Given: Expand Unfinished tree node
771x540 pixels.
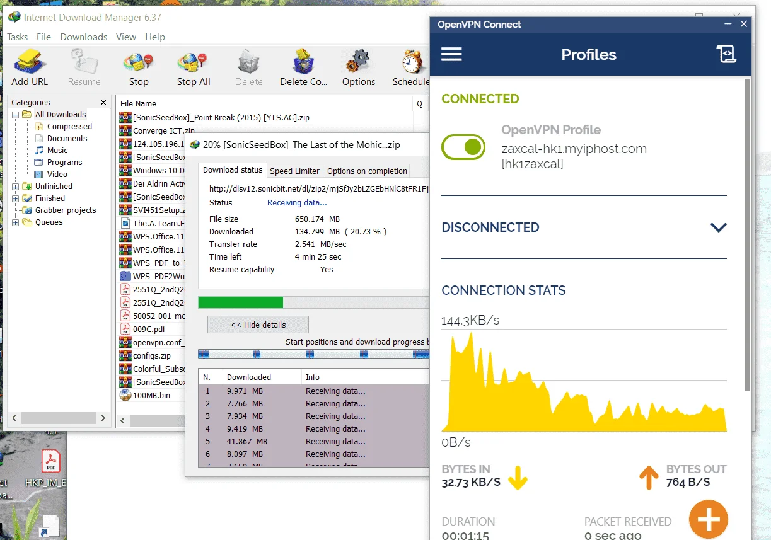Looking at the screenshot, I should [15, 187].
